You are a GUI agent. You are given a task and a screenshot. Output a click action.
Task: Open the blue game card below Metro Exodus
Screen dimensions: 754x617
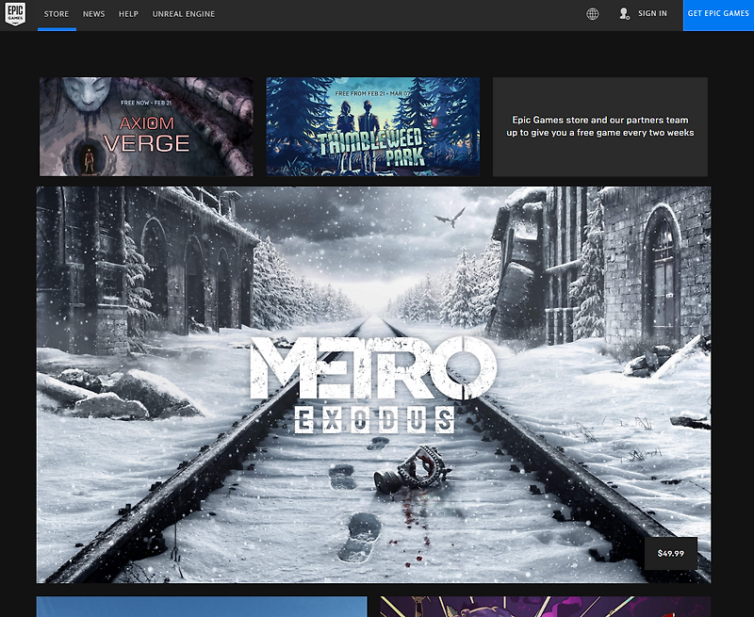(202, 607)
